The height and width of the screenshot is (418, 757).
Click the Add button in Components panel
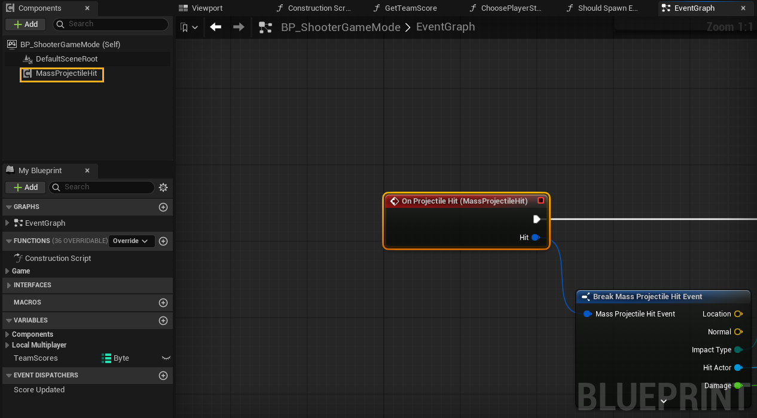(x=25, y=24)
